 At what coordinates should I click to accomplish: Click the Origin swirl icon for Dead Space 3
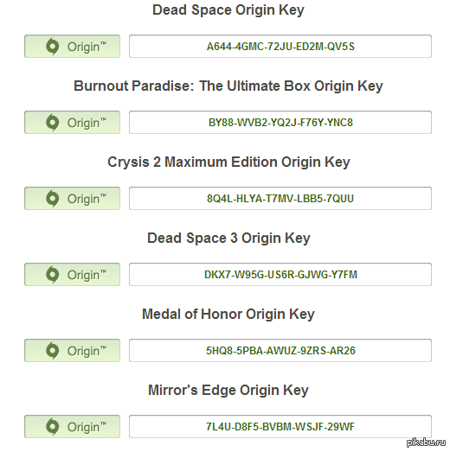point(53,275)
